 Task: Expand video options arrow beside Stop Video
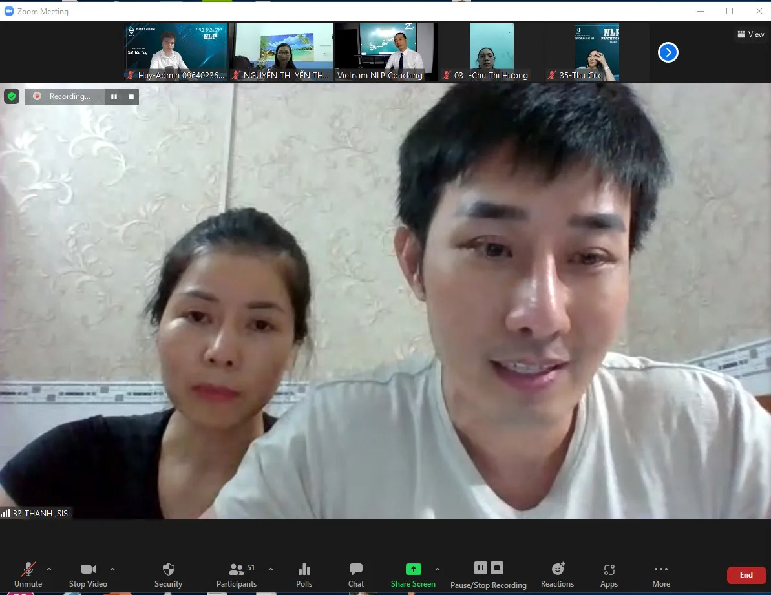112,569
